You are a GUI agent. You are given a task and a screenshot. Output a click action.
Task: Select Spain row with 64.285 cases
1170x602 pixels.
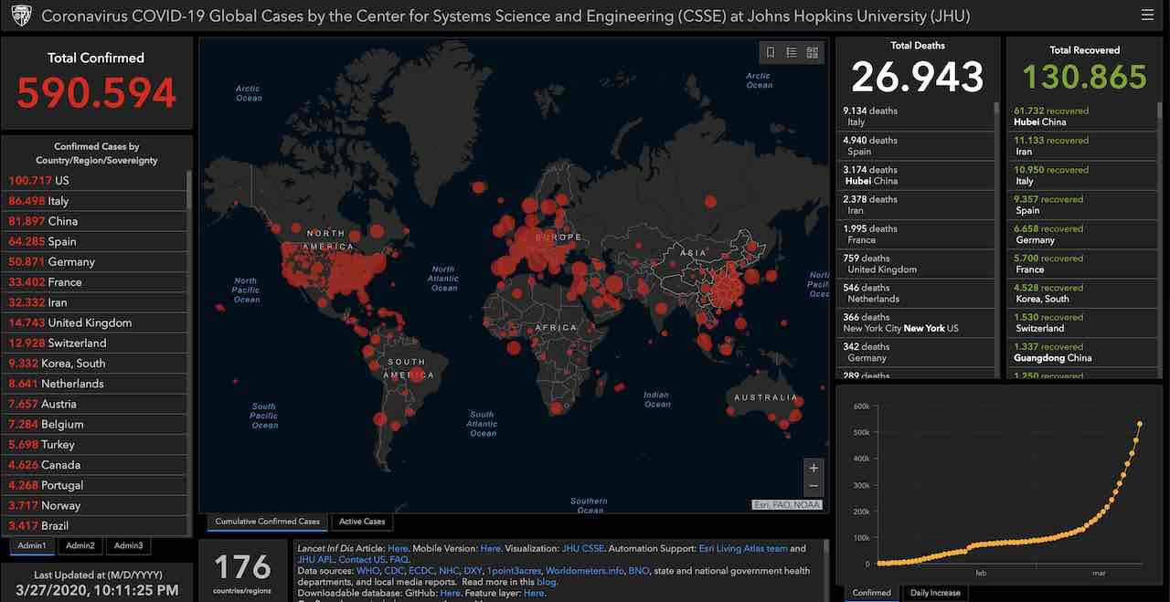96,241
